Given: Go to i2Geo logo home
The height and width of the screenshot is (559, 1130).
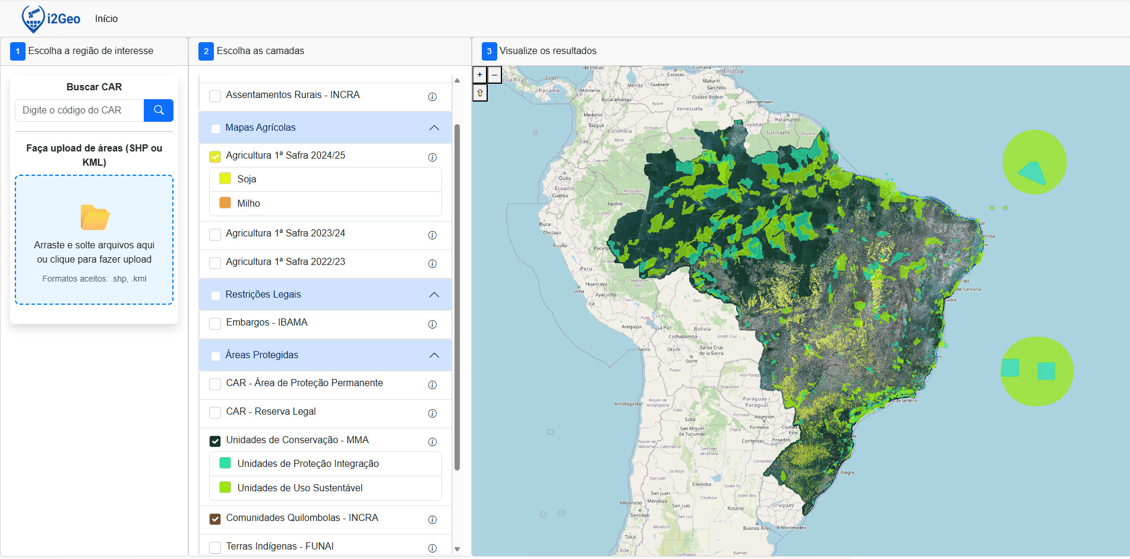Looking at the screenshot, I should pyautogui.click(x=51, y=19).
